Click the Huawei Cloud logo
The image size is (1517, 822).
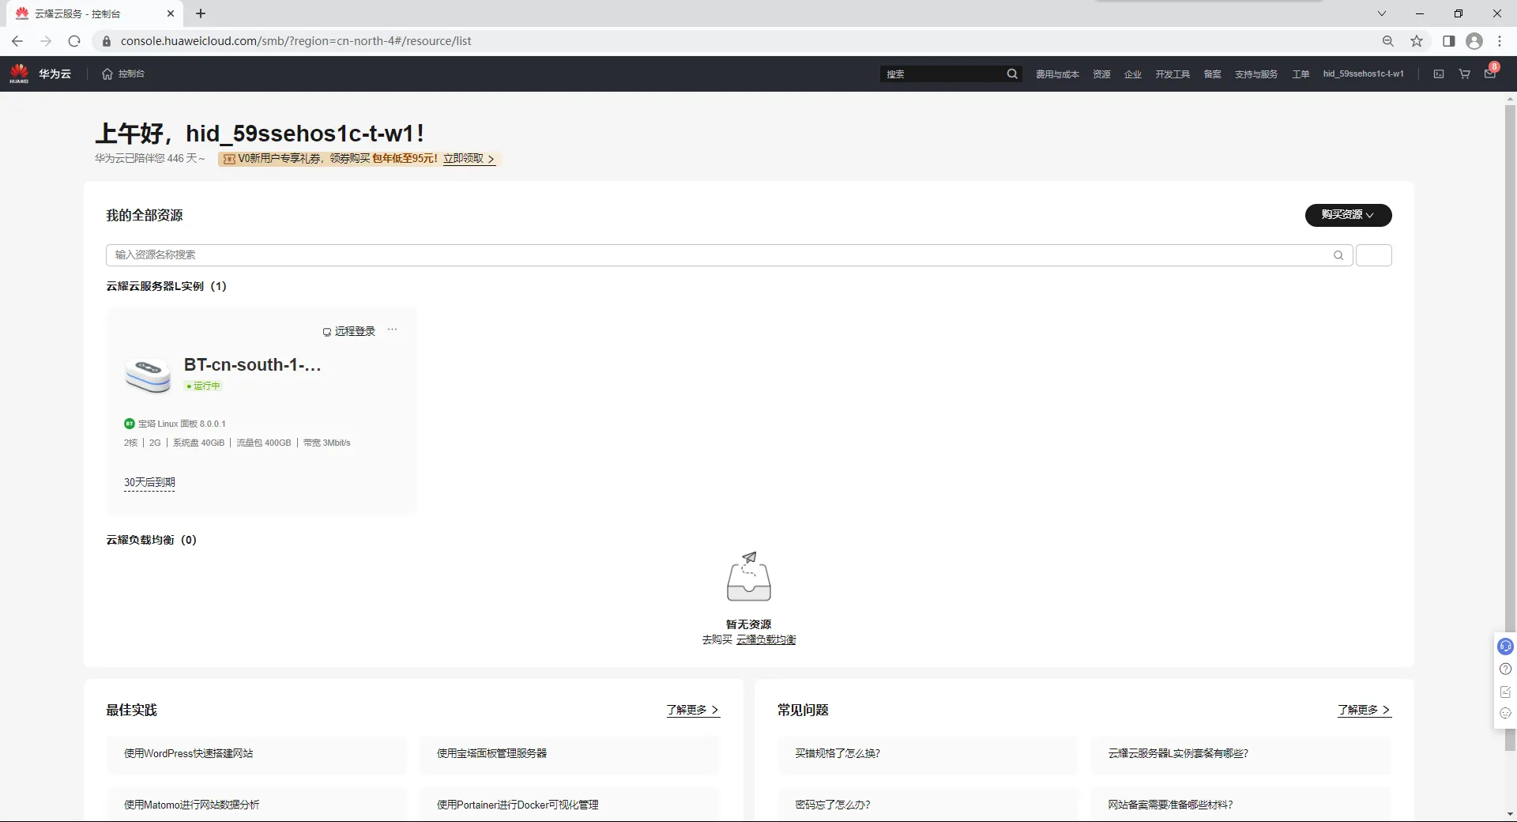pyautogui.click(x=20, y=74)
